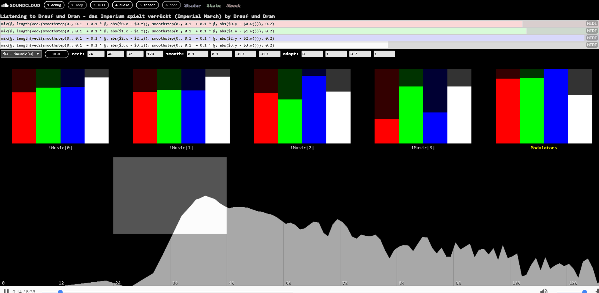The height and width of the screenshot is (293, 599).
Task: Click rect field with value 32
Action: click(x=135, y=54)
